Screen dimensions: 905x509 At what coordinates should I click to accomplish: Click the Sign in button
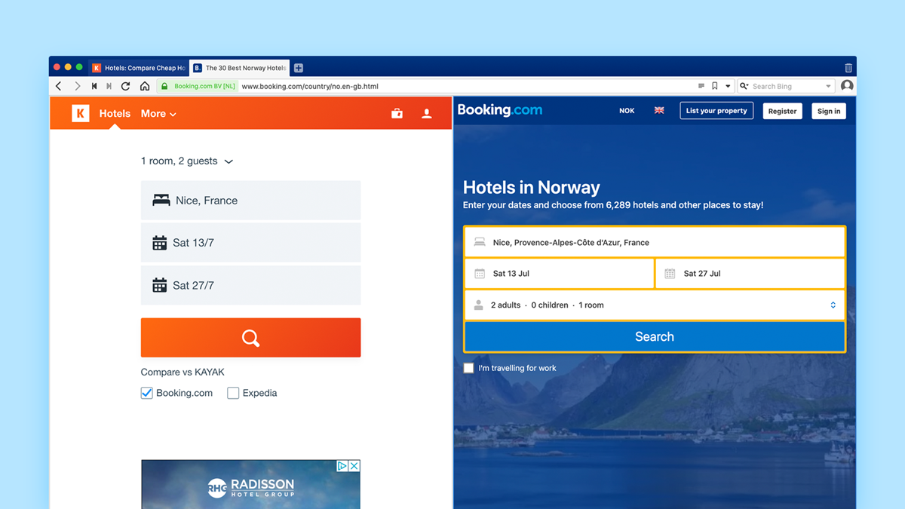tap(829, 111)
